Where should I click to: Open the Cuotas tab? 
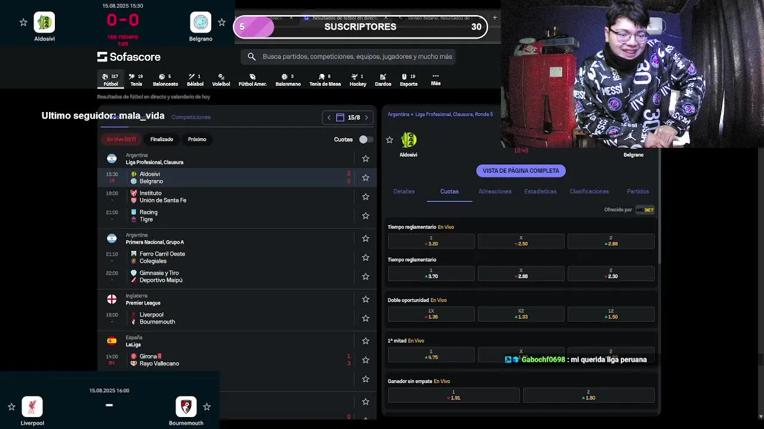point(449,191)
